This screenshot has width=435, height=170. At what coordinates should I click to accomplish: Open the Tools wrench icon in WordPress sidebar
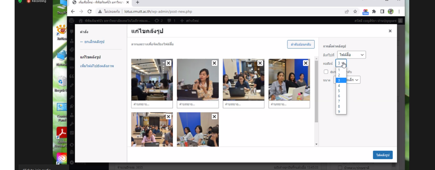71,124
